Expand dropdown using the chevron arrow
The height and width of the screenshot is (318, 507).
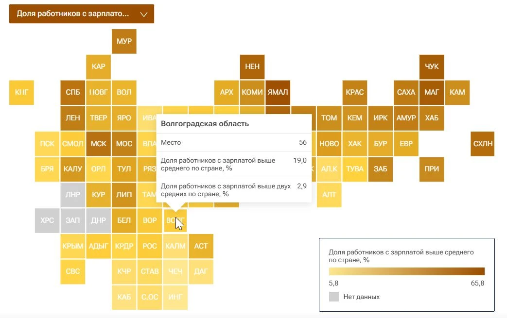(x=144, y=14)
